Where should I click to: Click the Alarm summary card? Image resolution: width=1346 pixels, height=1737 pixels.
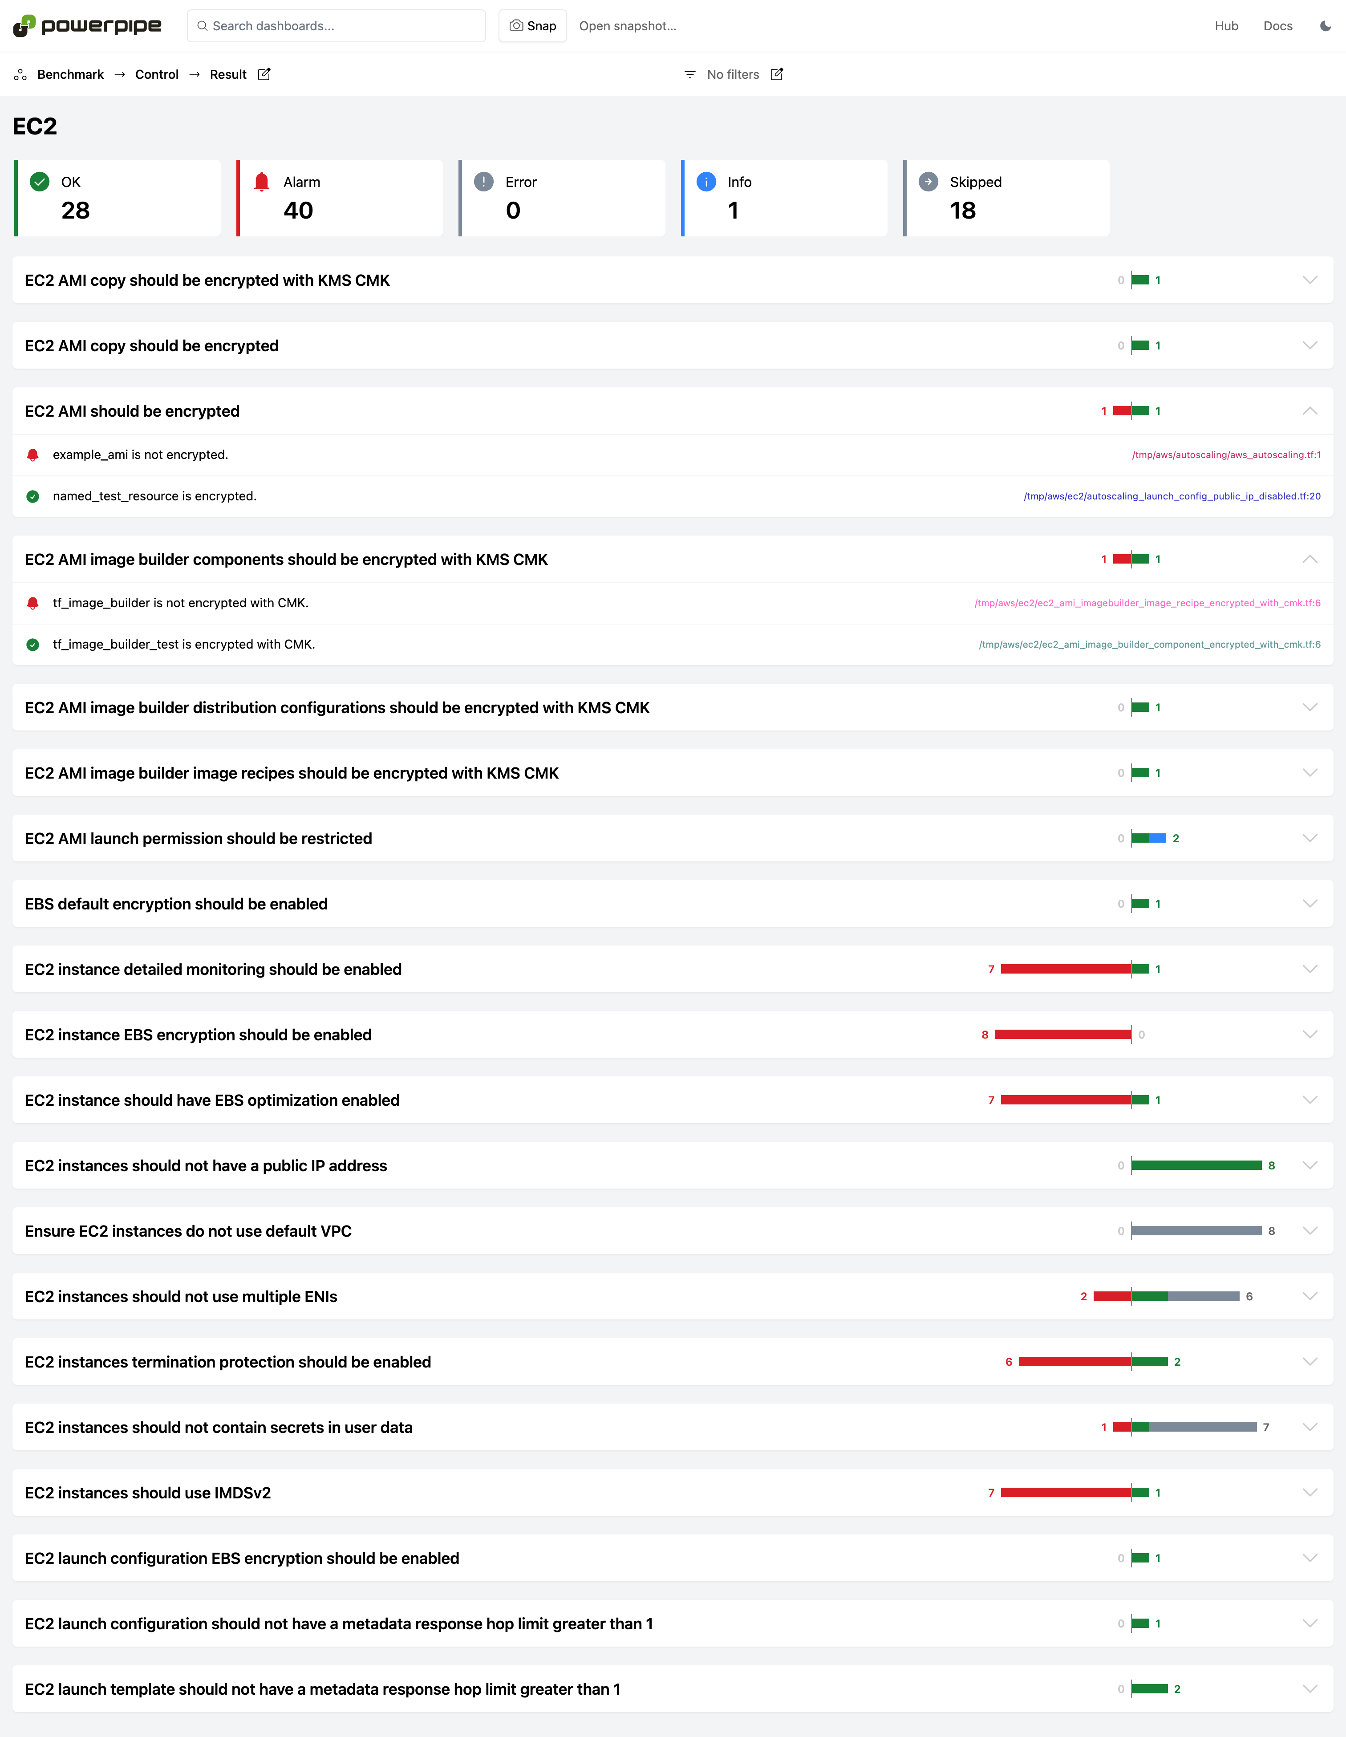pos(340,198)
